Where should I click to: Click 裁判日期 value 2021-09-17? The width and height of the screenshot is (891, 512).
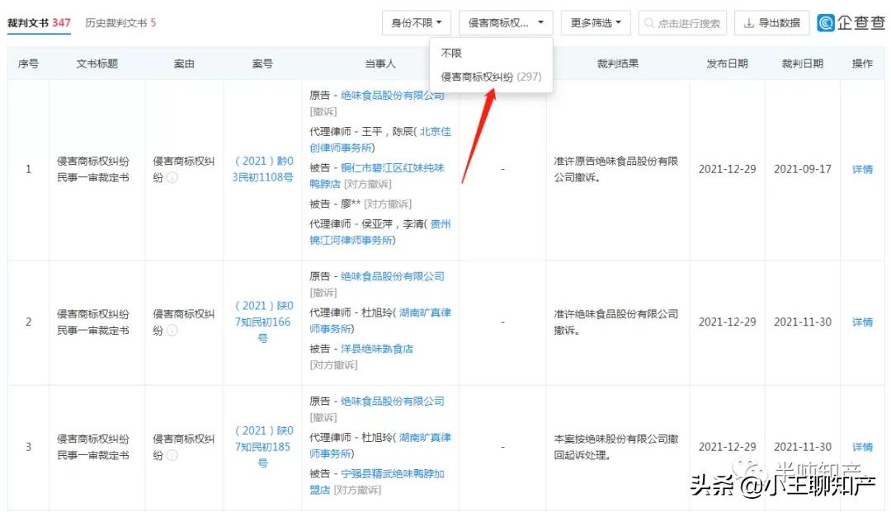point(803,169)
